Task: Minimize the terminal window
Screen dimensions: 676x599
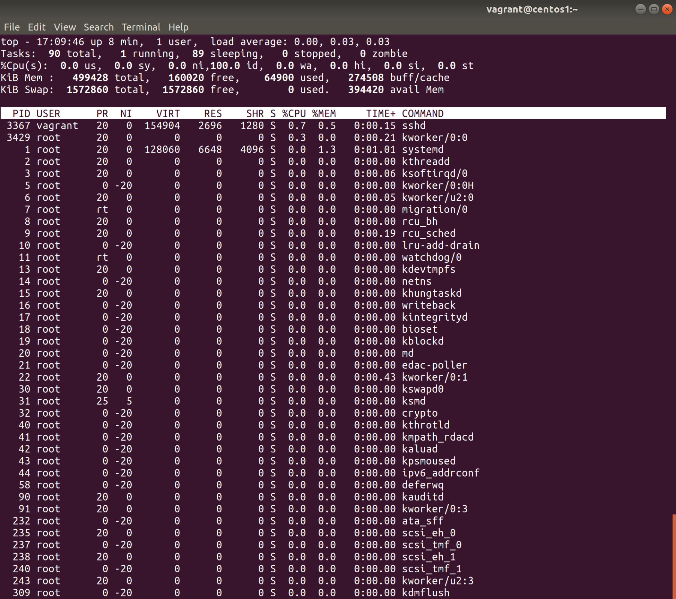Action: point(640,9)
